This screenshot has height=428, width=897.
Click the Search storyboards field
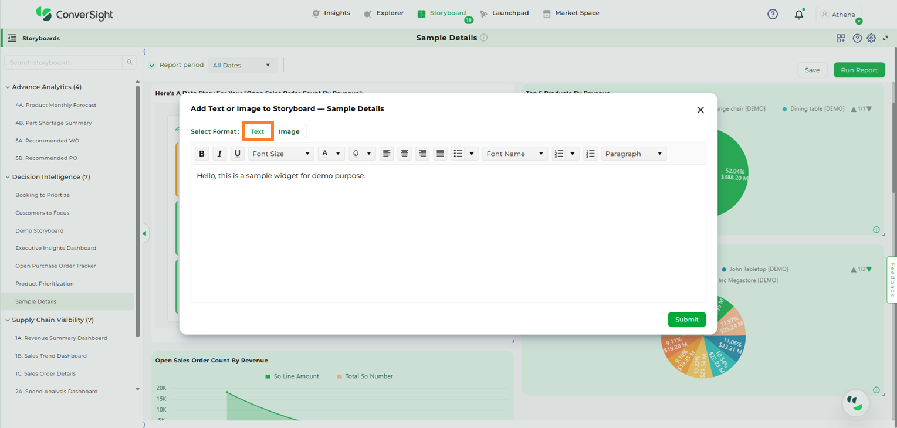65,63
